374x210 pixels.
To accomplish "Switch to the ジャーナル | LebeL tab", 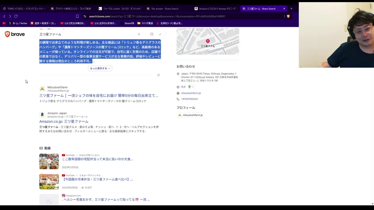I will coord(120,8).
